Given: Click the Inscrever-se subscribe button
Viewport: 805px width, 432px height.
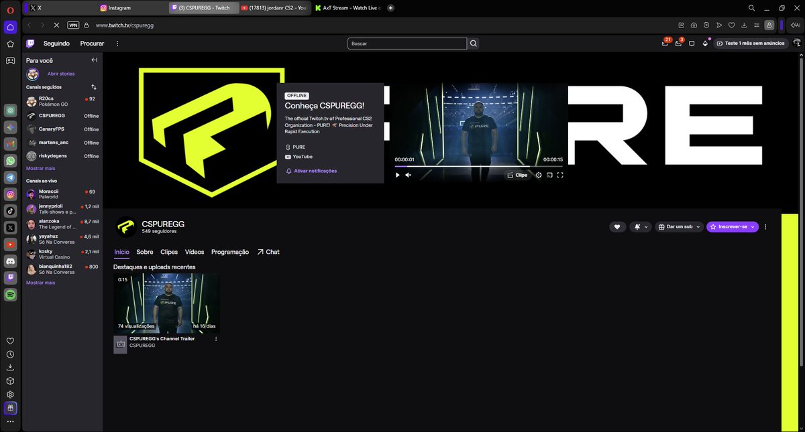Looking at the screenshot, I should click(x=732, y=227).
